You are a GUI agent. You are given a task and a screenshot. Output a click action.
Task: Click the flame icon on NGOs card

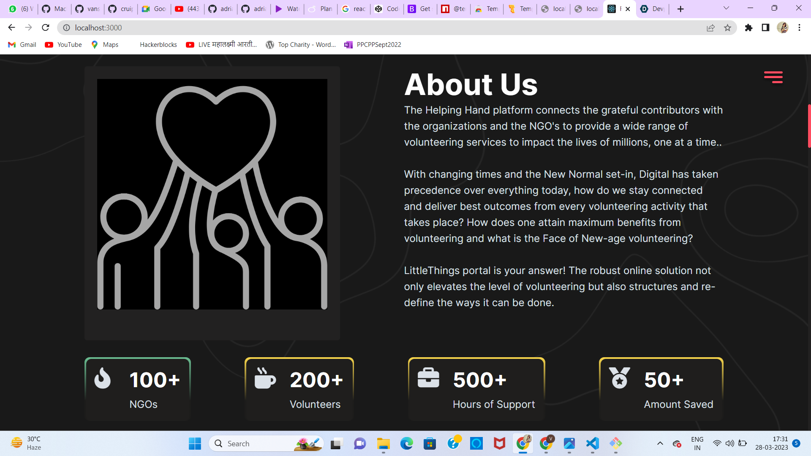[102, 378]
